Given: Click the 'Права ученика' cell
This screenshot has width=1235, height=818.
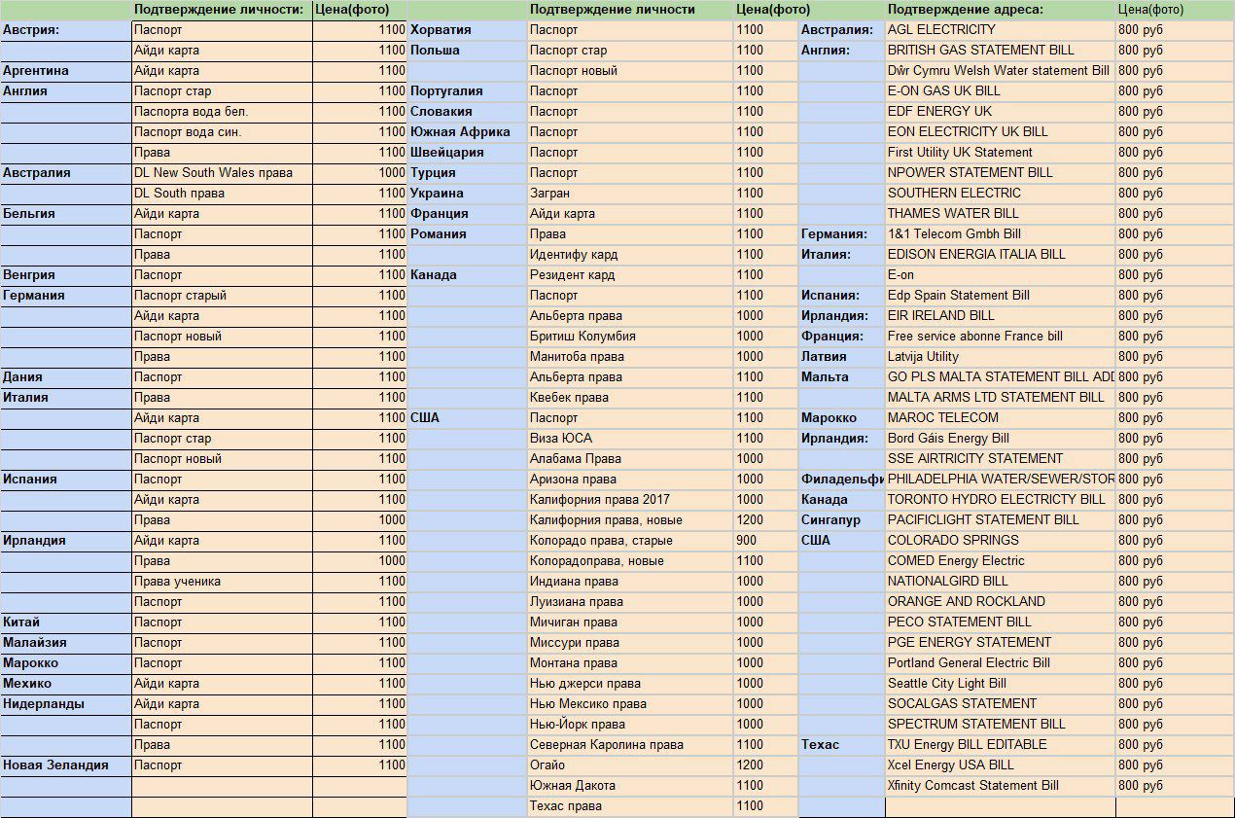Looking at the screenshot, I should tap(222, 582).
